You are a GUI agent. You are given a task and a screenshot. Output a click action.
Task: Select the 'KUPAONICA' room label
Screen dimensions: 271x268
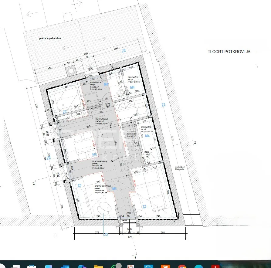pos(95,83)
